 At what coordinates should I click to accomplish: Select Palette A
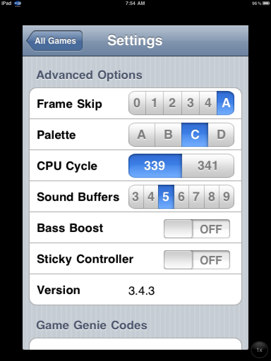point(142,135)
